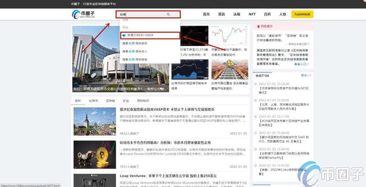
Task: Open the 资讯 navigation item
Action: coord(221,14)
